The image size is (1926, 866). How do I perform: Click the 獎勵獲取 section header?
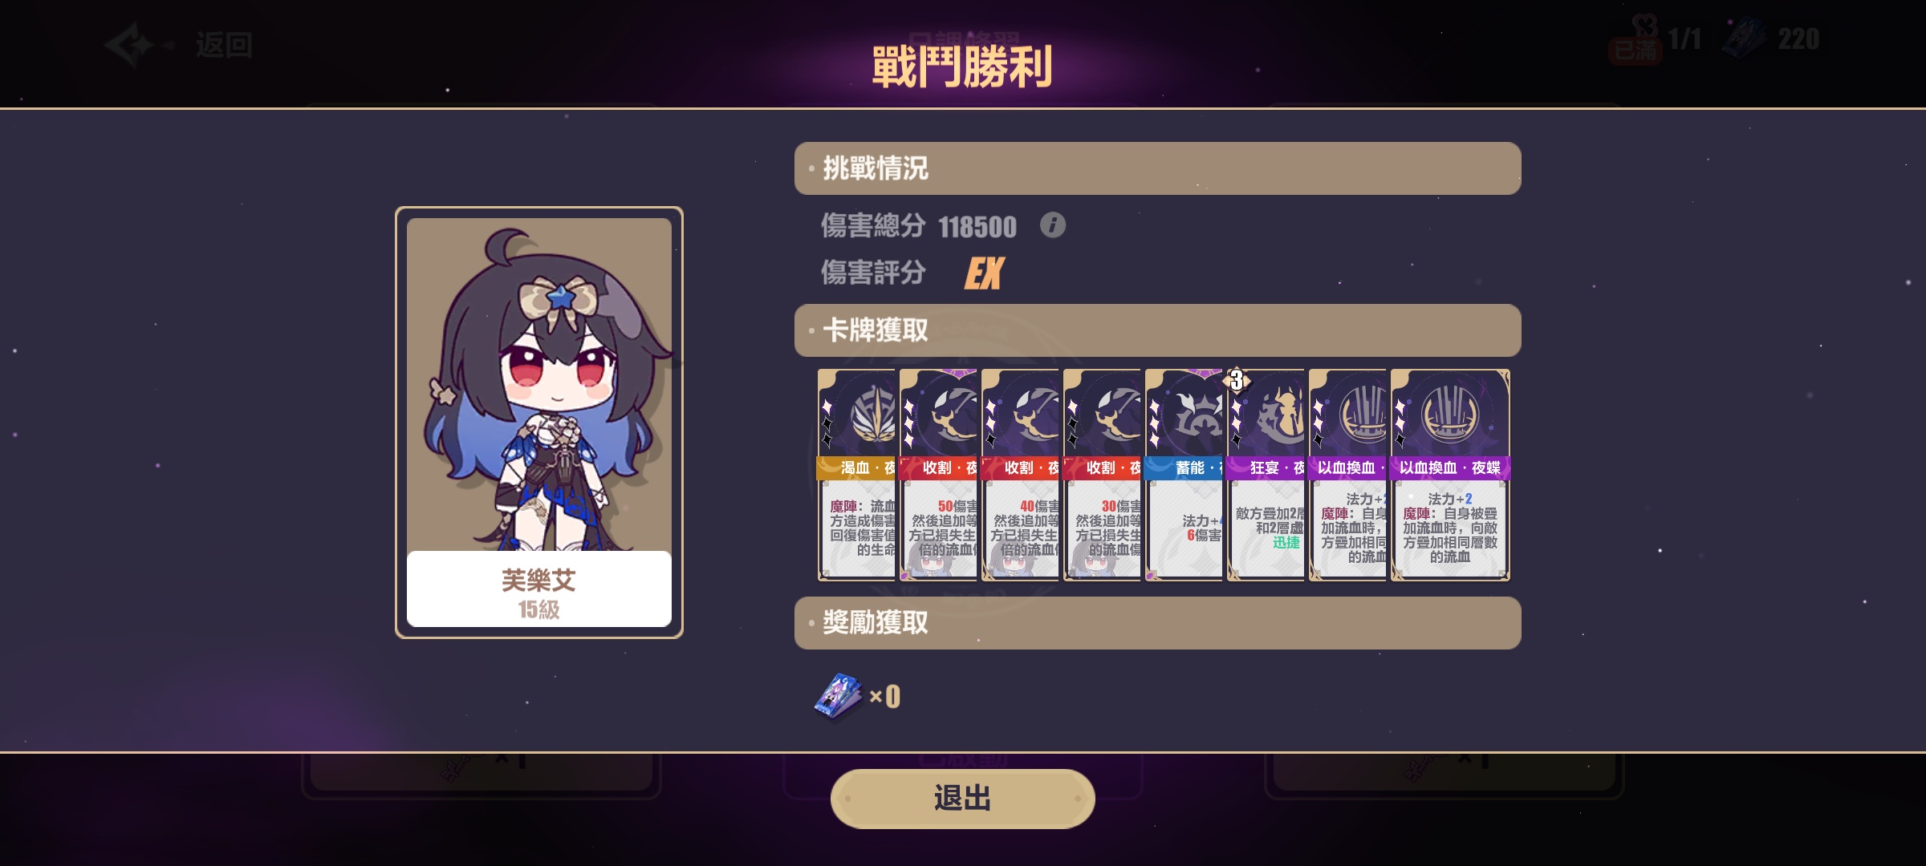(x=1157, y=623)
